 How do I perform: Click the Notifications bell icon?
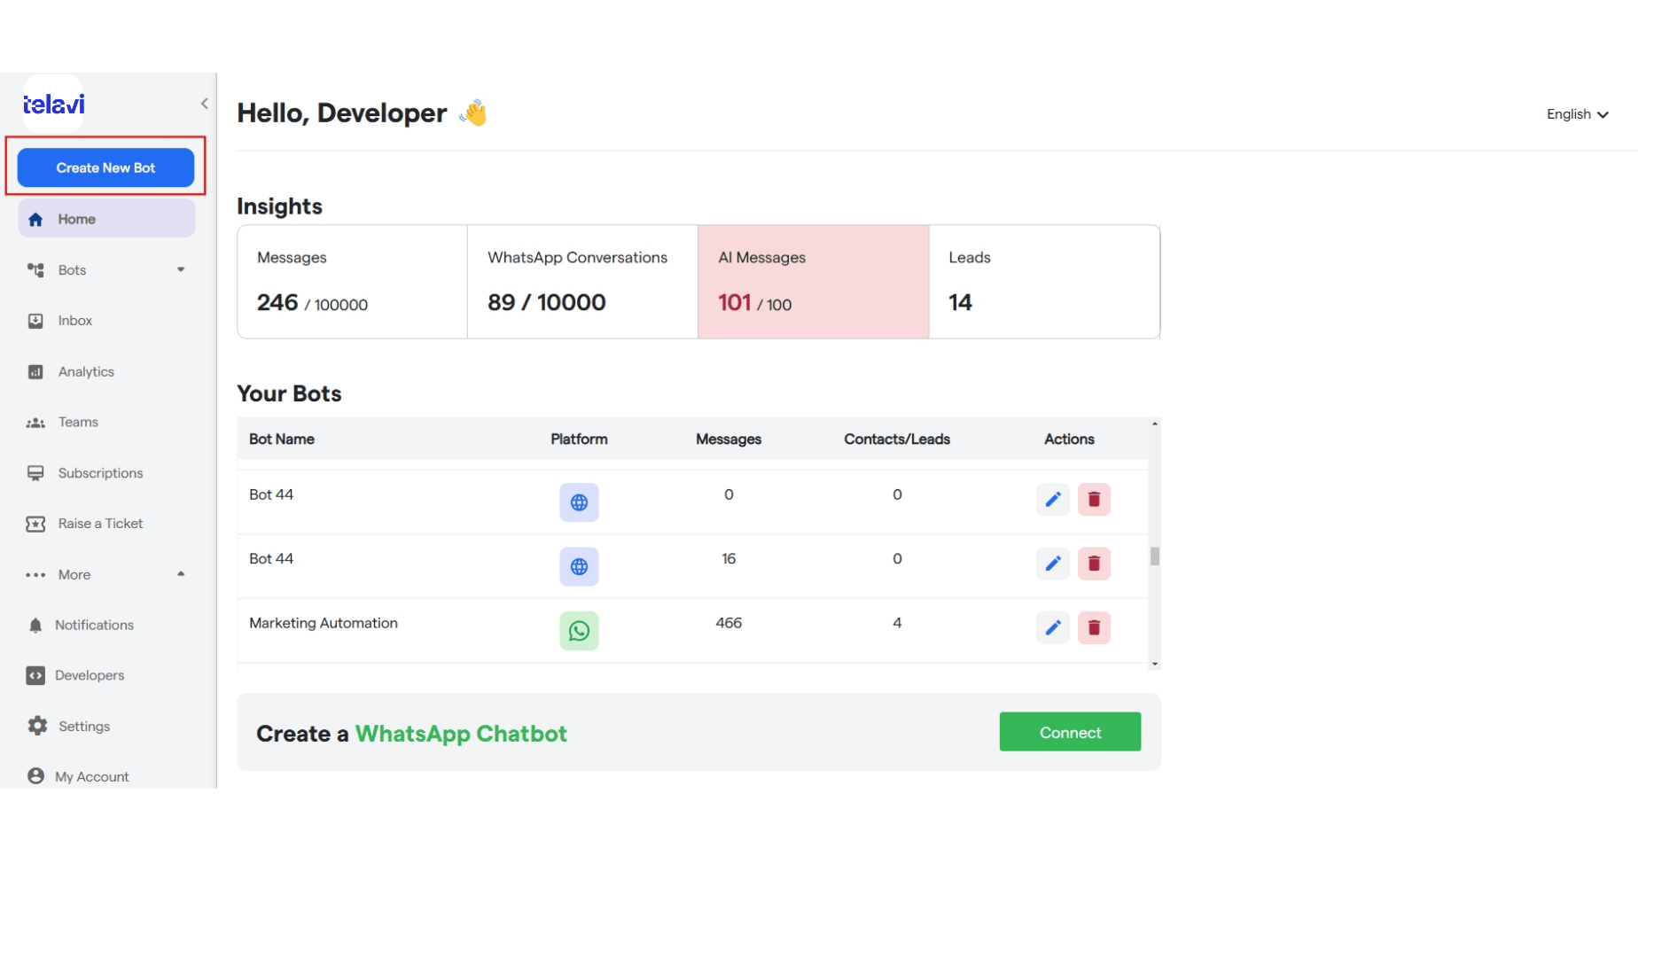[x=35, y=626]
